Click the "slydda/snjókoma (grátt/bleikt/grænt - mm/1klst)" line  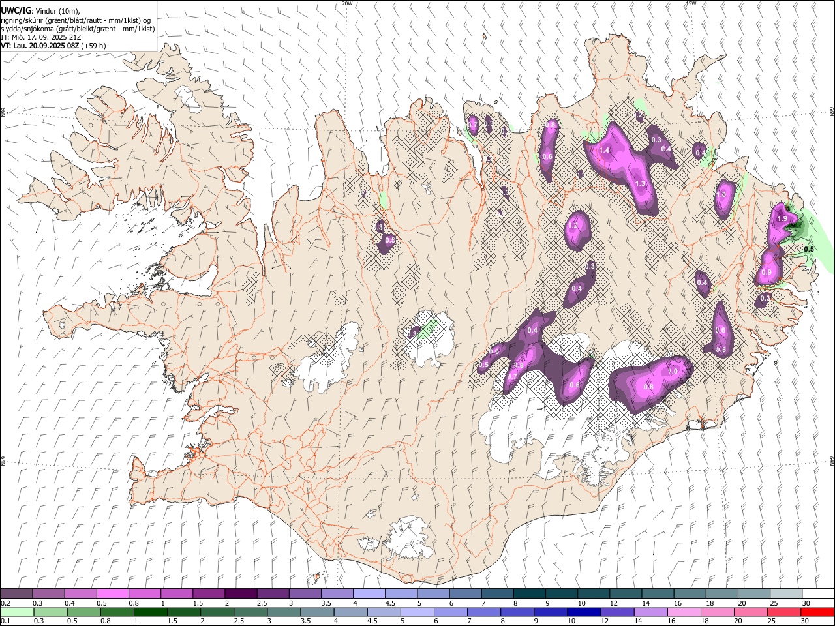(x=78, y=29)
